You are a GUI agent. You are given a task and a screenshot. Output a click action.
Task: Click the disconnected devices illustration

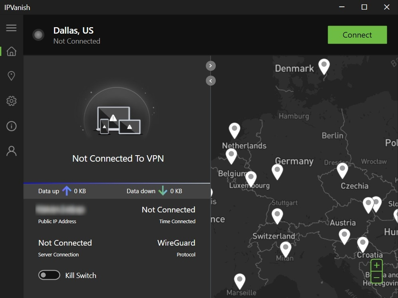point(117,120)
